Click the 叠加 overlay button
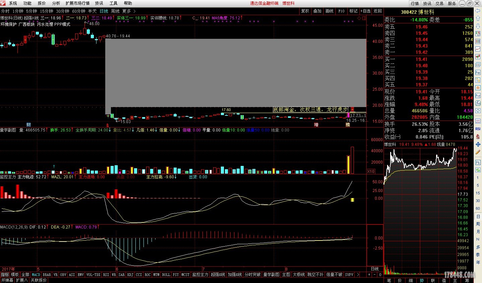The image size is (482, 283). (317, 11)
